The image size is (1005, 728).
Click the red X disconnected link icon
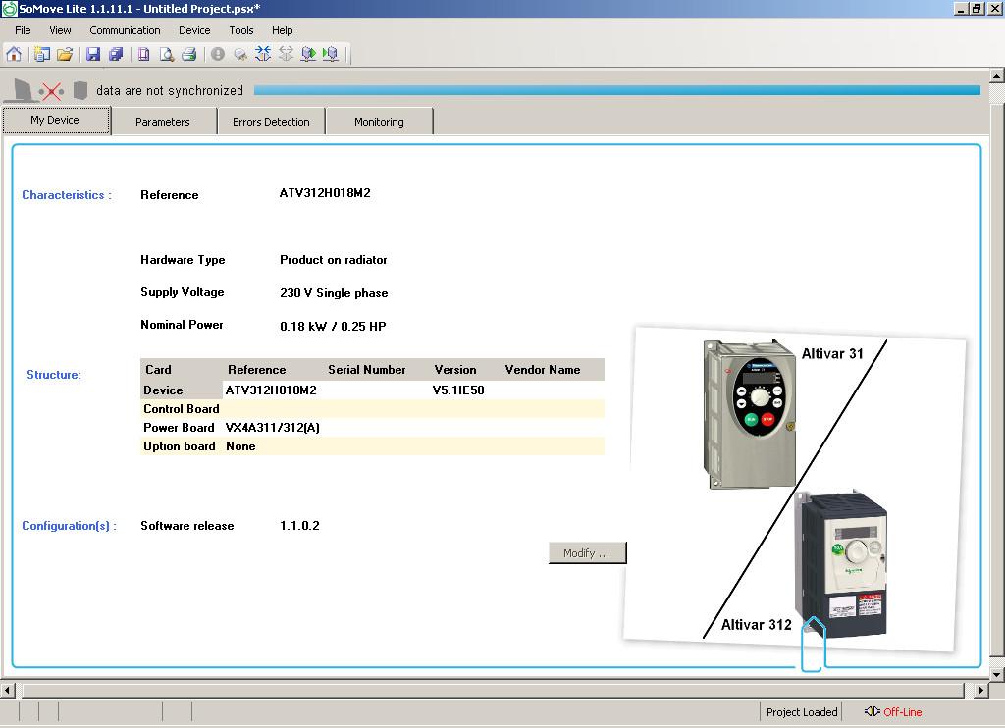(x=51, y=91)
